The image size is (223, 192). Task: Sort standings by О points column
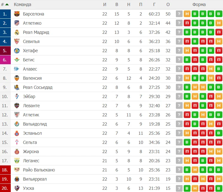coord(168,4)
